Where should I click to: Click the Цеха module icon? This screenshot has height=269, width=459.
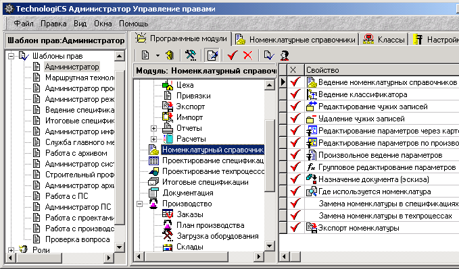coord(168,85)
